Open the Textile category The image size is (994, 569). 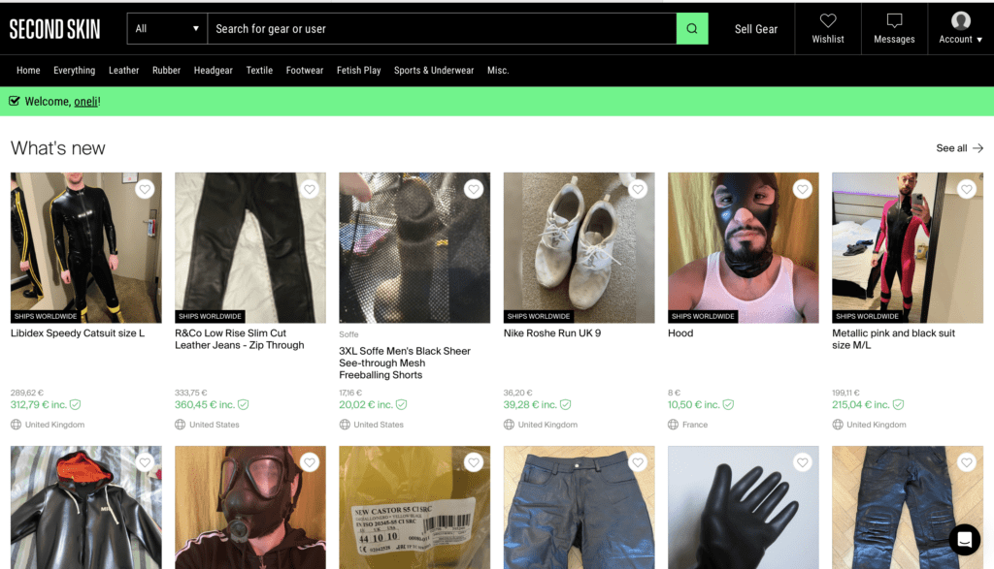click(259, 70)
